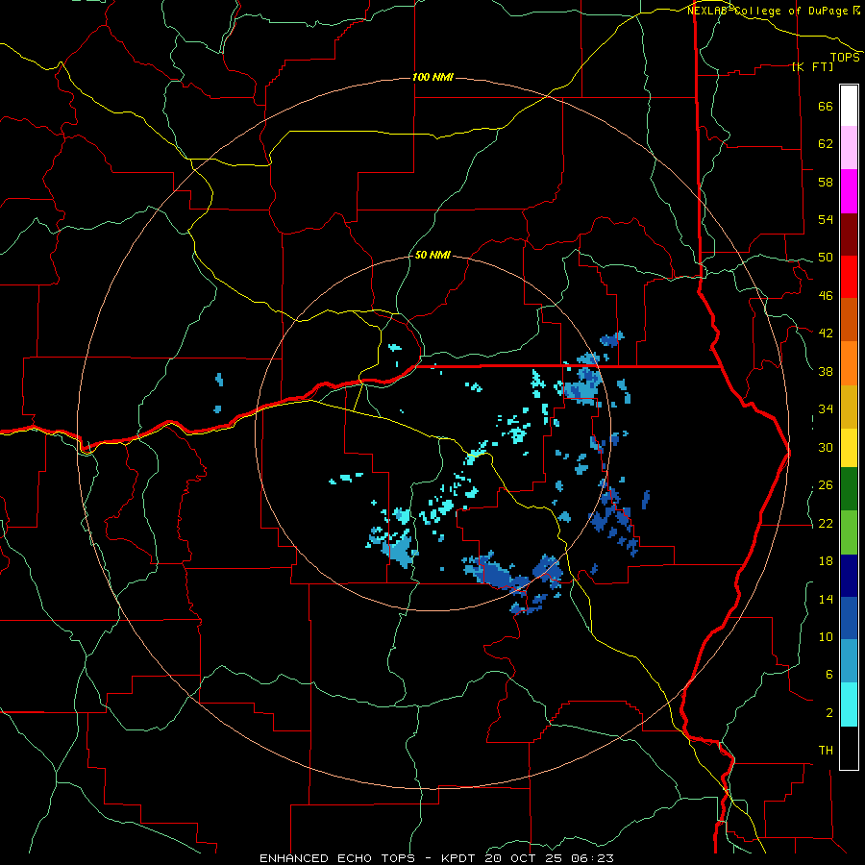
Task: Select the '22' legend value
Action: (826, 523)
